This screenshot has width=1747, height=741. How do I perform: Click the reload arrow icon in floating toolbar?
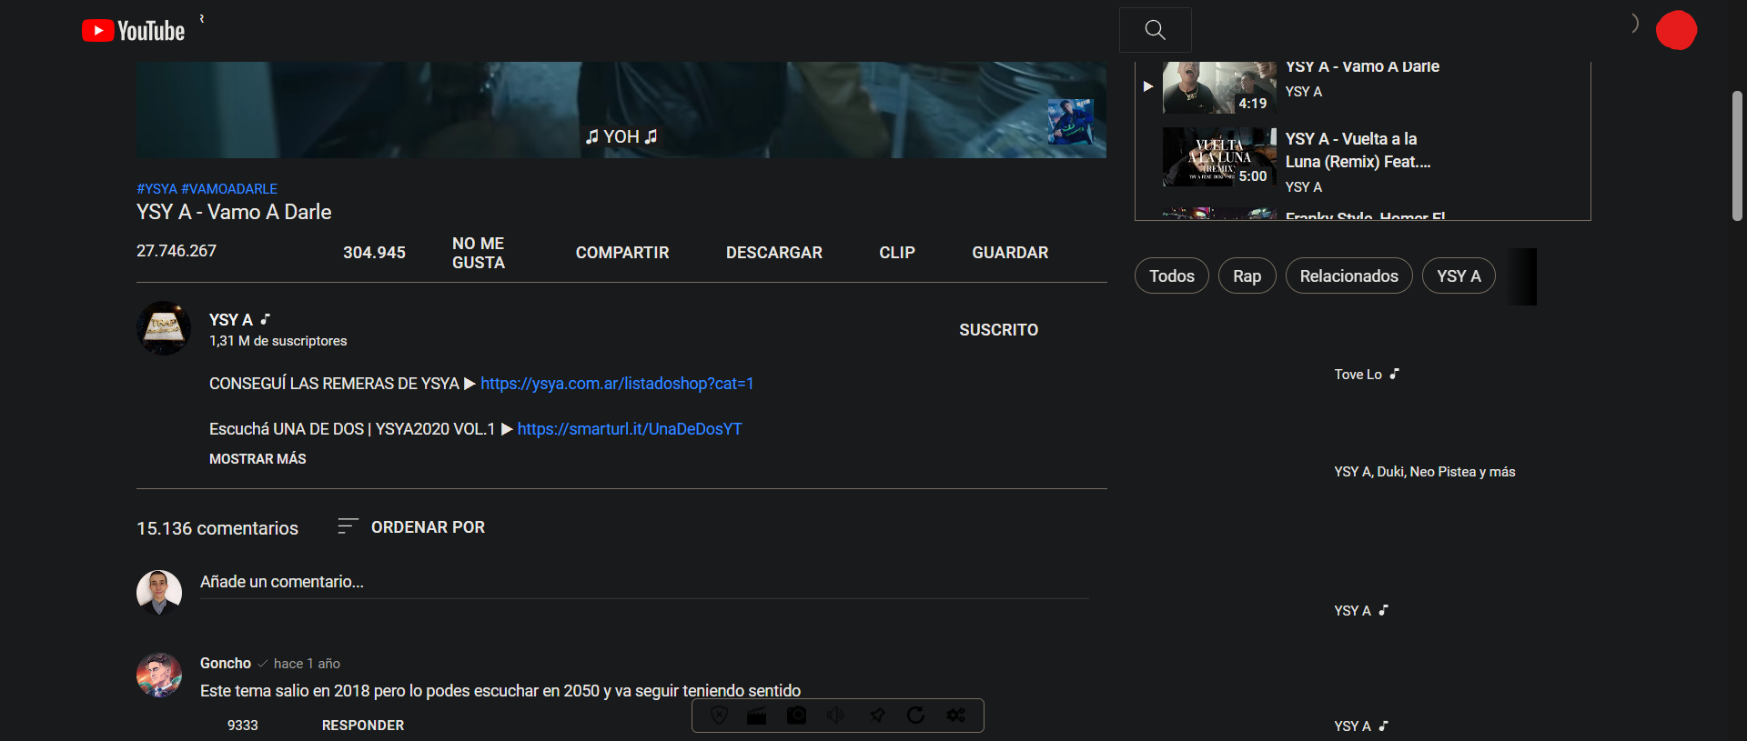coord(916,716)
